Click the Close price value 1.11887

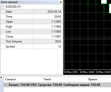[56, 37]
